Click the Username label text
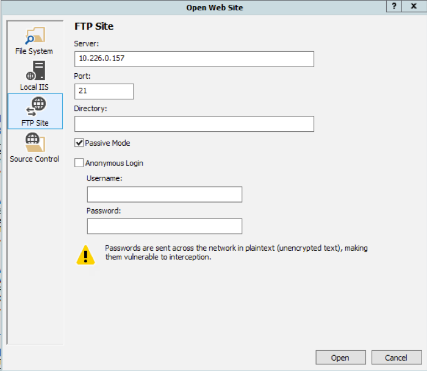Viewport: 427px width, 371px height. tap(104, 178)
